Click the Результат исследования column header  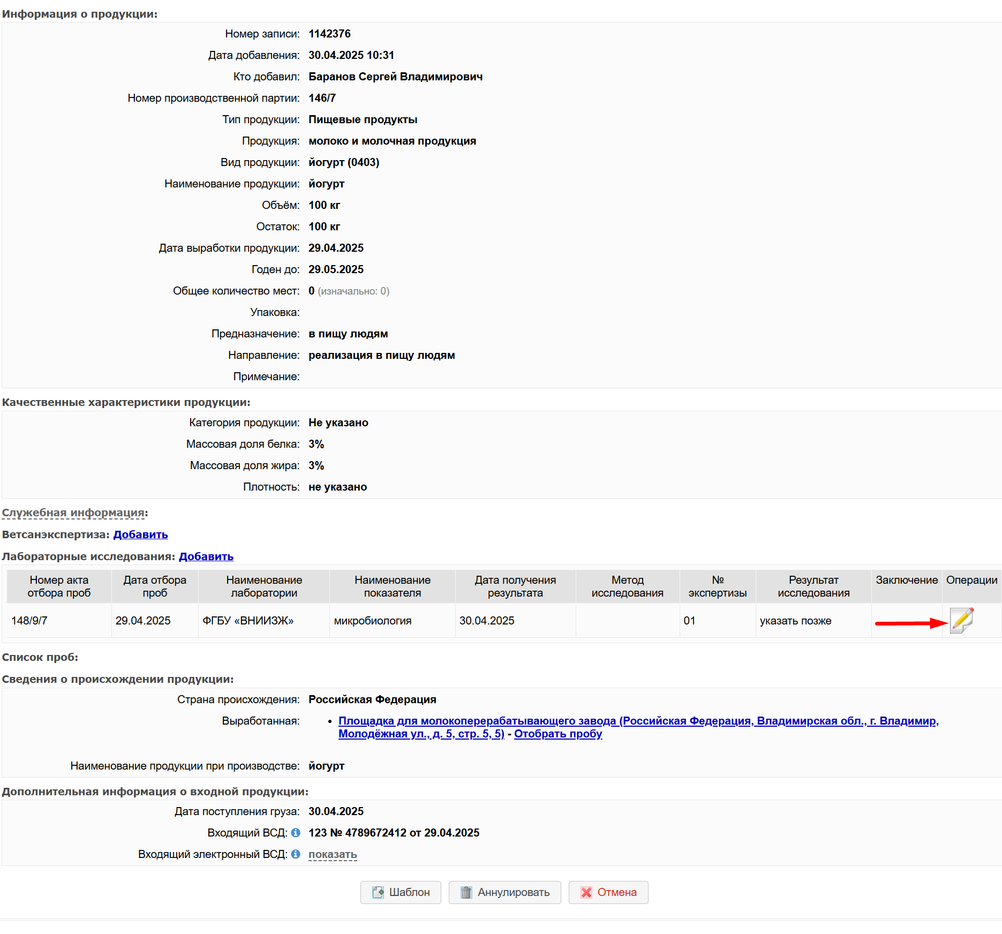pyautogui.click(x=813, y=586)
